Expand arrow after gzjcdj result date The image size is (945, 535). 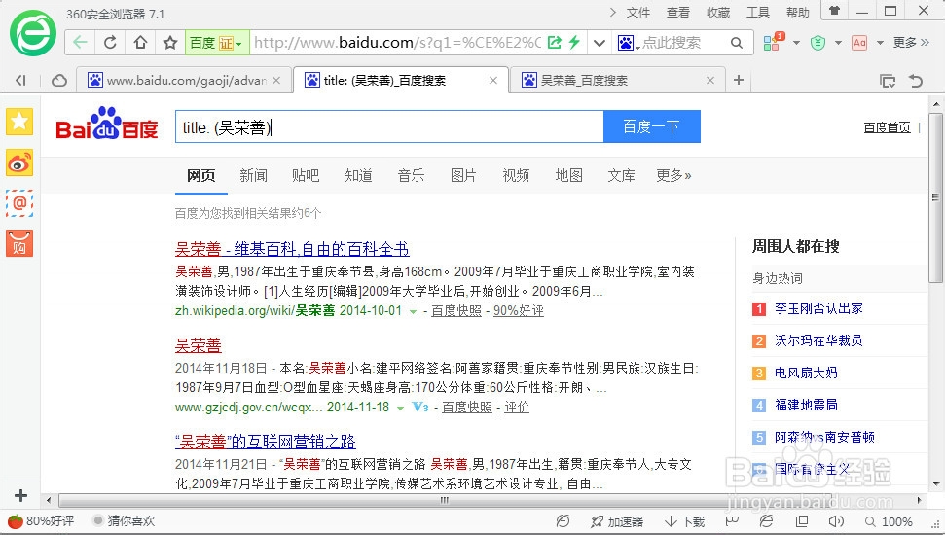[400, 408]
